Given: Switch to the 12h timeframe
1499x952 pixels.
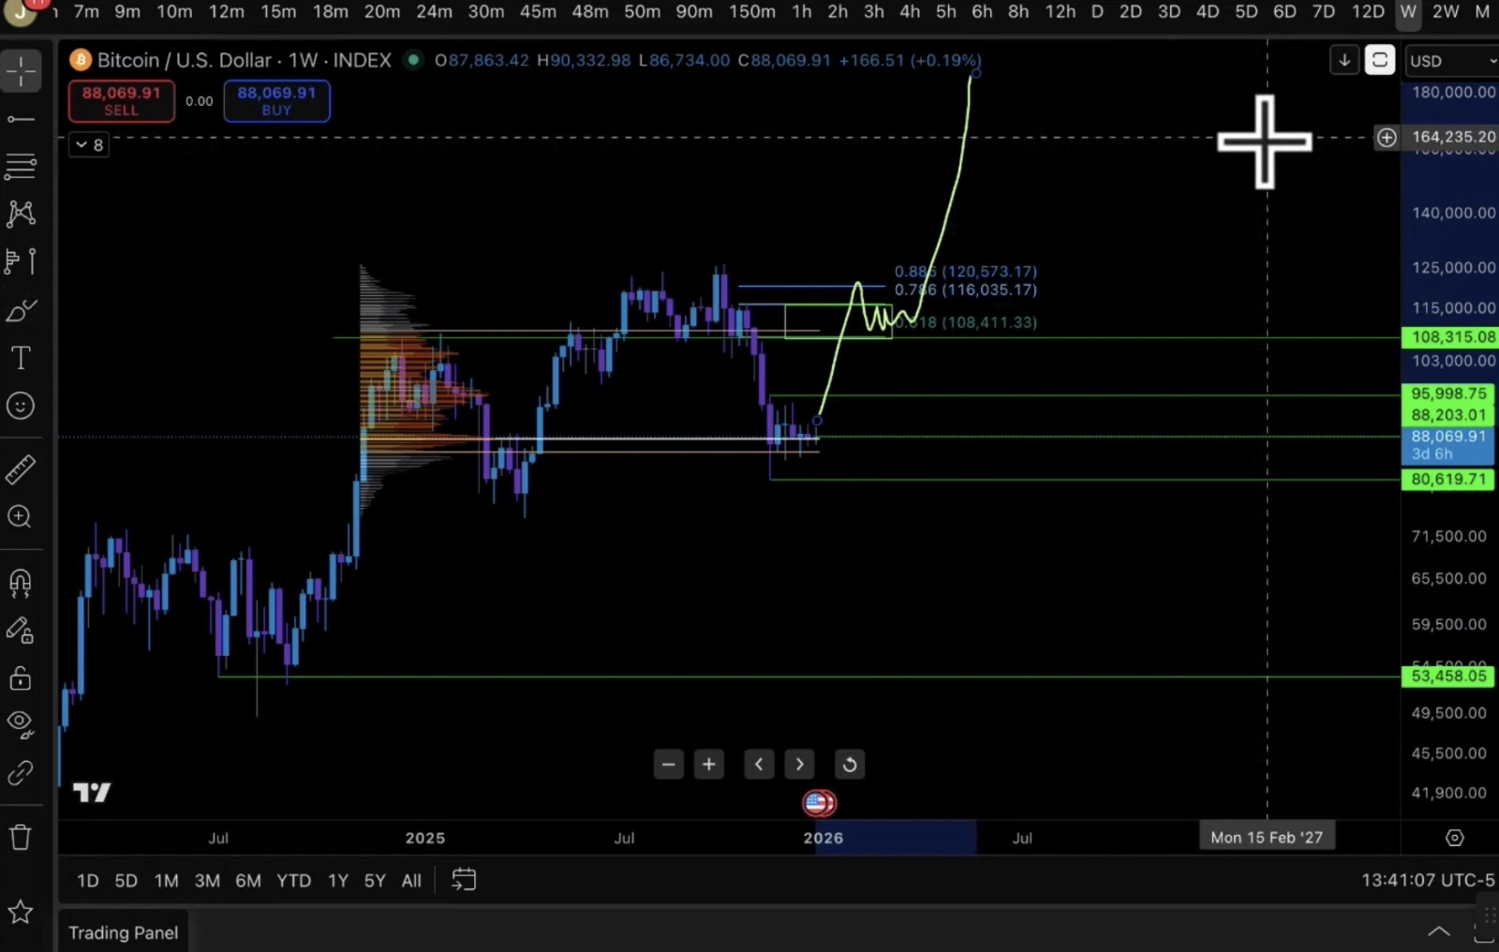Looking at the screenshot, I should 1060,11.
